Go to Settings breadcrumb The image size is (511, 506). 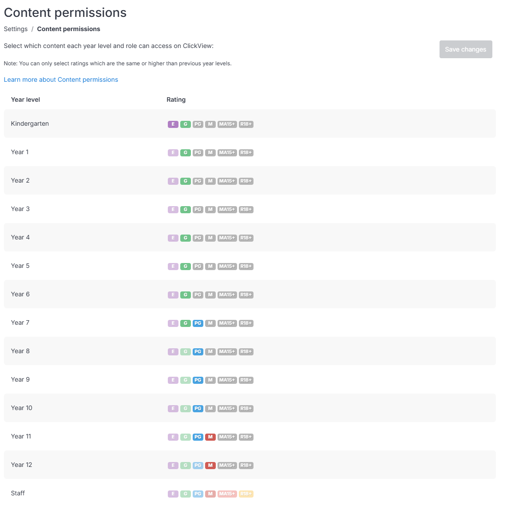pyautogui.click(x=16, y=29)
